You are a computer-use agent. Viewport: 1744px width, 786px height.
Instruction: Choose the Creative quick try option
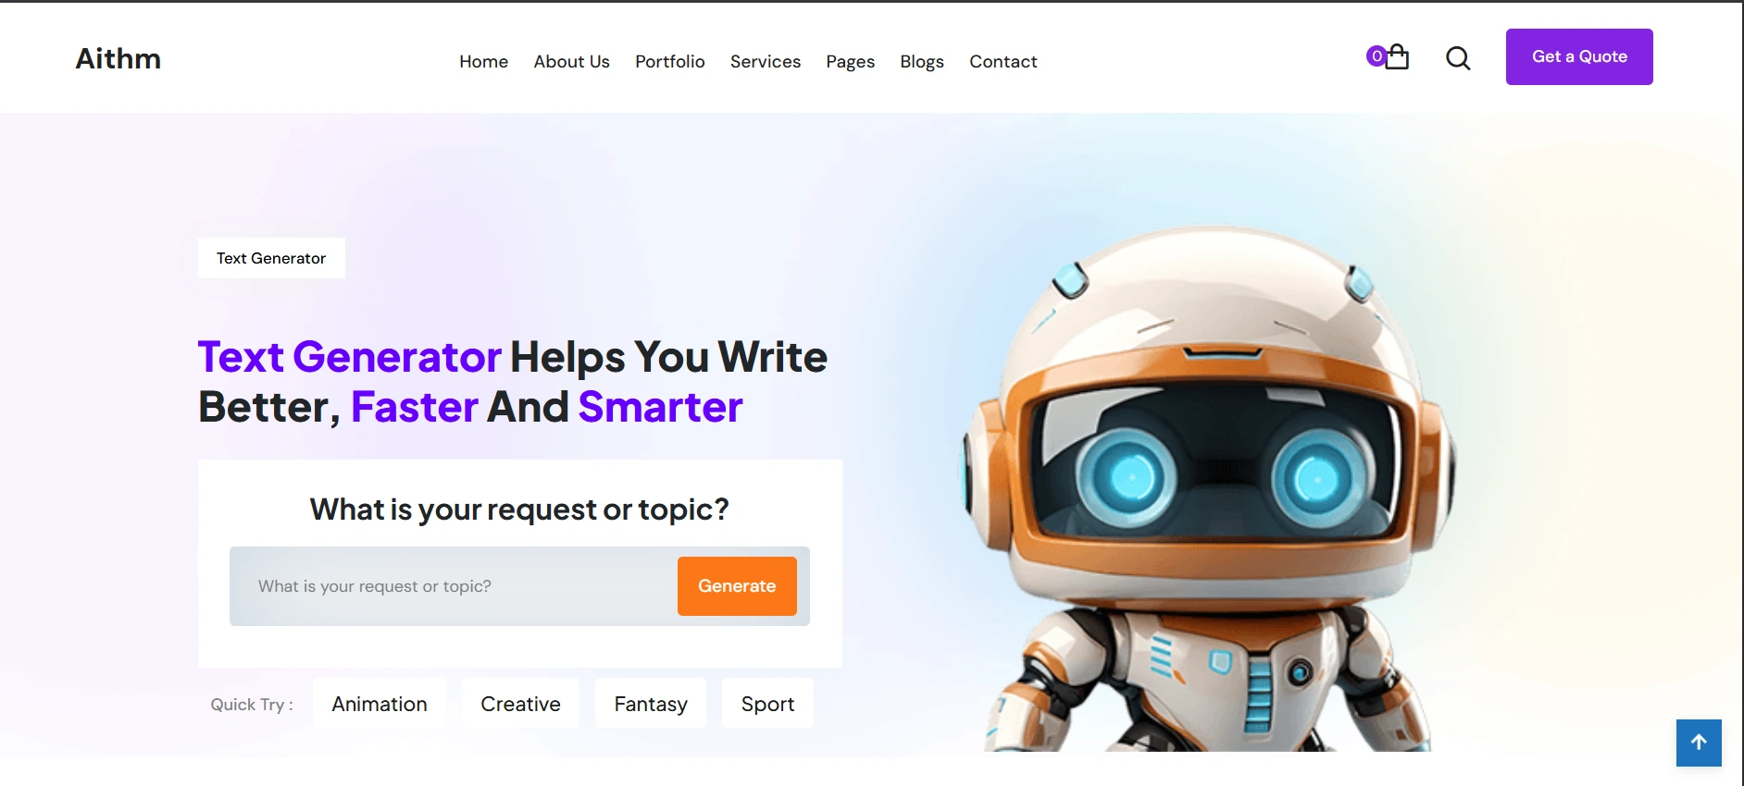[x=520, y=704]
